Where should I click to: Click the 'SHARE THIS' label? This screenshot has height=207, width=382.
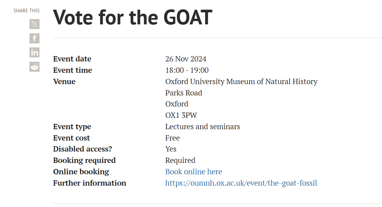tap(26, 11)
